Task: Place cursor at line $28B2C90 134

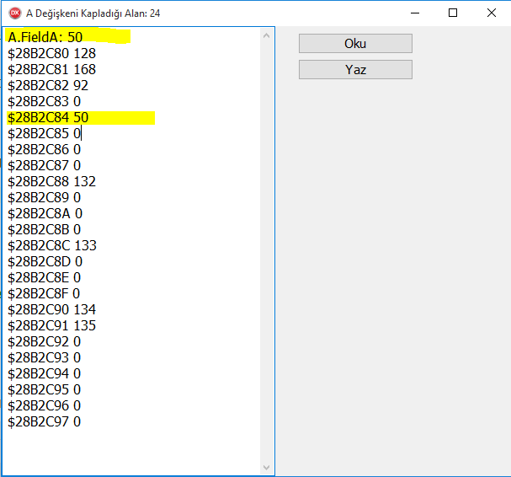Action: pyautogui.click(x=51, y=309)
